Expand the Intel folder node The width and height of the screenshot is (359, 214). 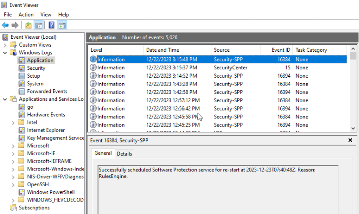(x=13, y=122)
